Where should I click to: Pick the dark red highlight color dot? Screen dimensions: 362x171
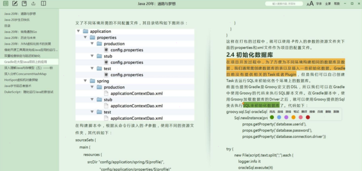pyautogui.click(x=308, y=118)
